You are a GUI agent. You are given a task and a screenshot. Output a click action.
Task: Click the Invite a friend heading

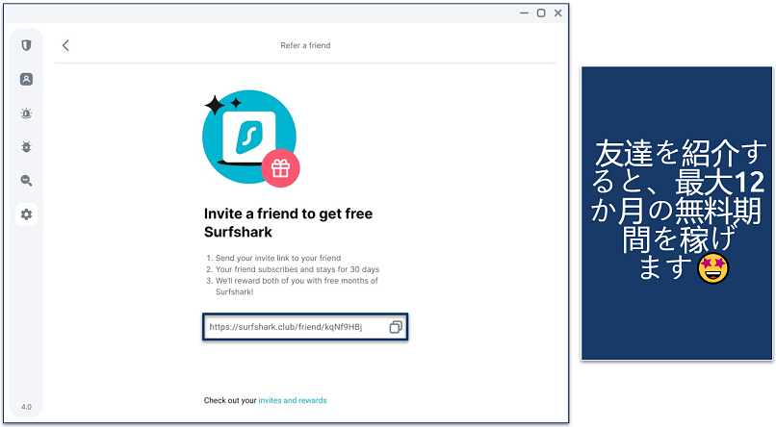pos(286,223)
